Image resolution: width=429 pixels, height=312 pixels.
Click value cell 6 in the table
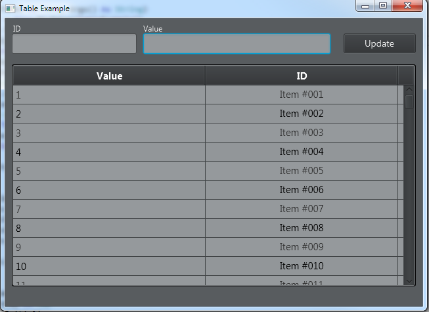pos(109,190)
